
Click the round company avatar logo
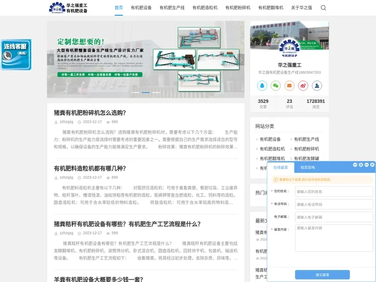click(289, 48)
